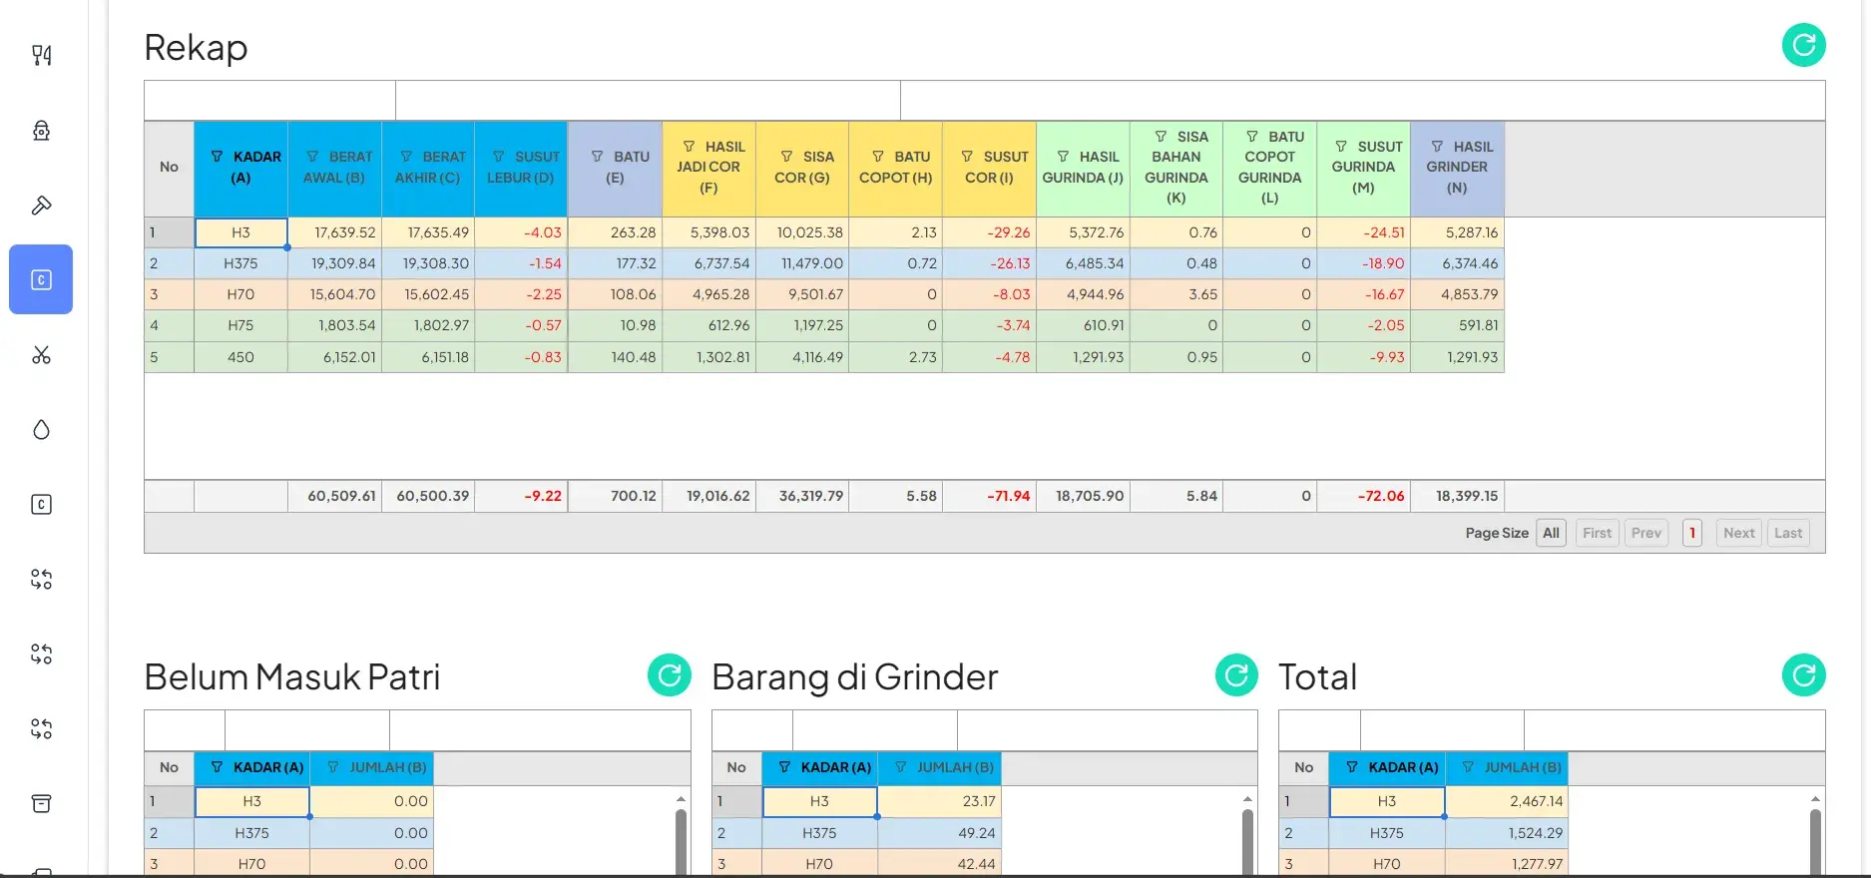Open the water droplet icon in sidebar
Image resolution: width=1871 pixels, height=878 pixels.
pyautogui.click(x=41, y=429)
